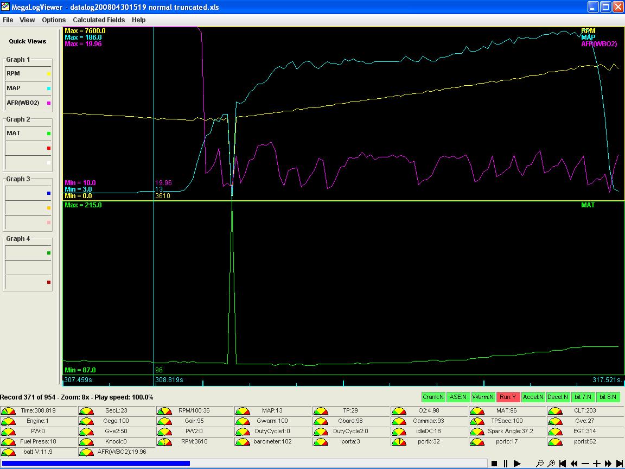Open the MAT field selector in Graph 2
Screen dimensions: 625x469
(28, 133)
